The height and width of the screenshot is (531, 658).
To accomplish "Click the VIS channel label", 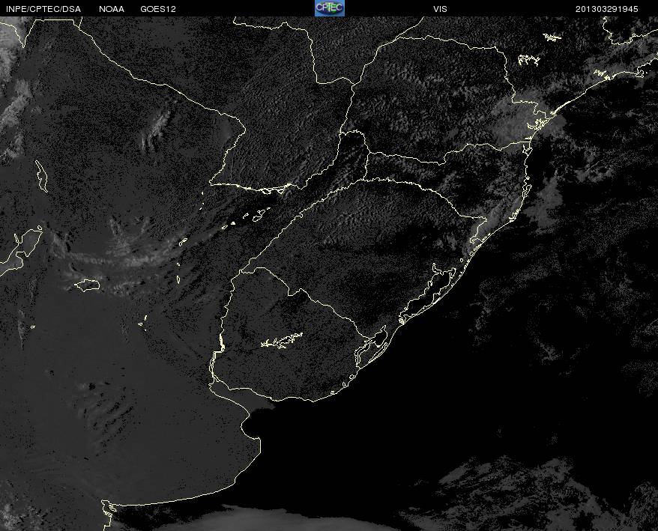I will (440, 9).
